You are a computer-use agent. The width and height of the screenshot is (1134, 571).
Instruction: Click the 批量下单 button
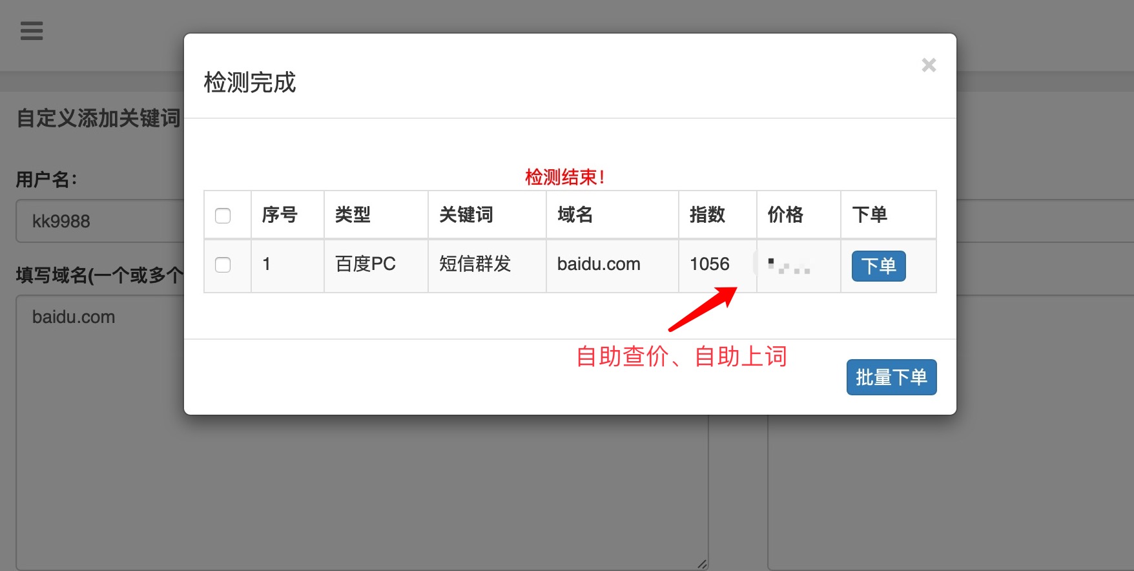891,377
